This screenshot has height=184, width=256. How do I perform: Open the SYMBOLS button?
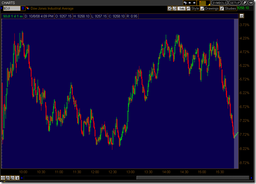219,3
